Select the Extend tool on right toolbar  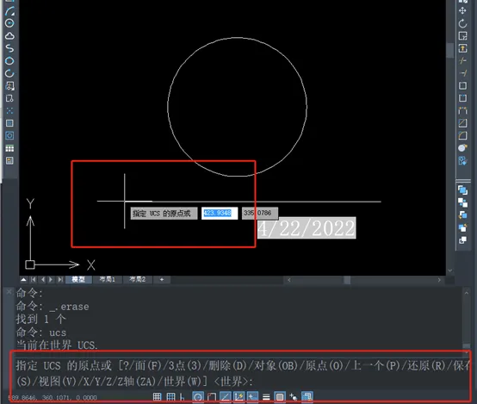click(x=462, y=73)
